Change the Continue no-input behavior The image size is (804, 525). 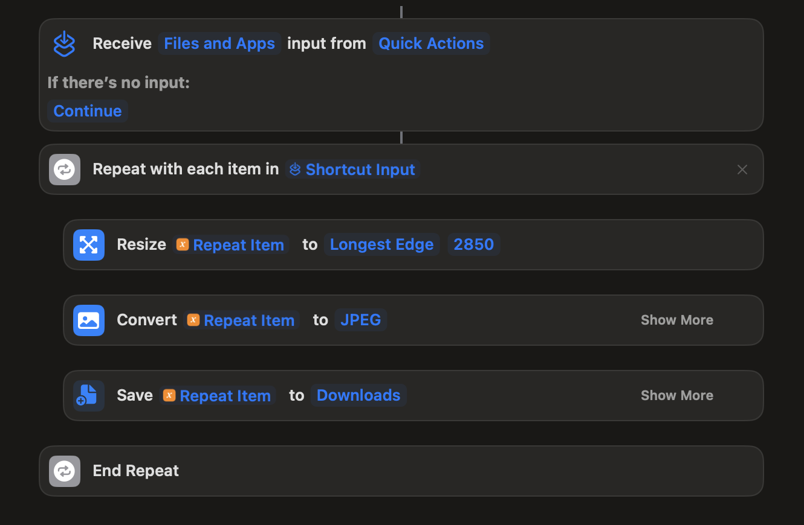coord(87,111)
